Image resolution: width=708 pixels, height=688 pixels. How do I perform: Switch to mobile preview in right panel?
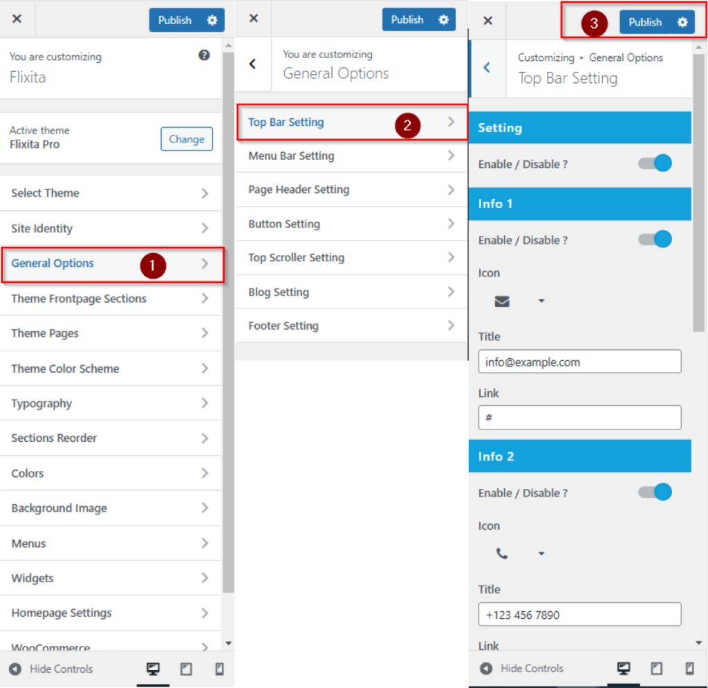click(x=689, y=668)
